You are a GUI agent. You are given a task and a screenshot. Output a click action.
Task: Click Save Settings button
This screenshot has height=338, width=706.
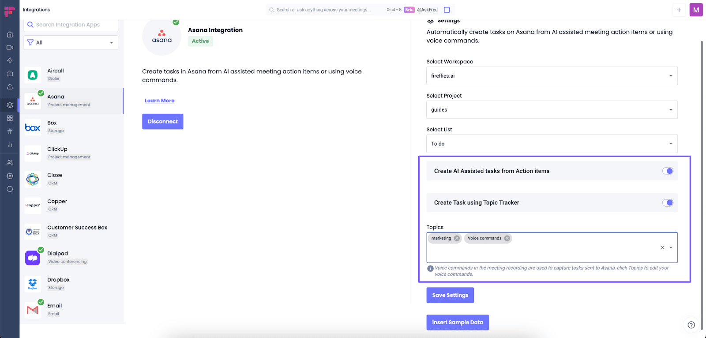pyautogui.click(x=450, y=295)
